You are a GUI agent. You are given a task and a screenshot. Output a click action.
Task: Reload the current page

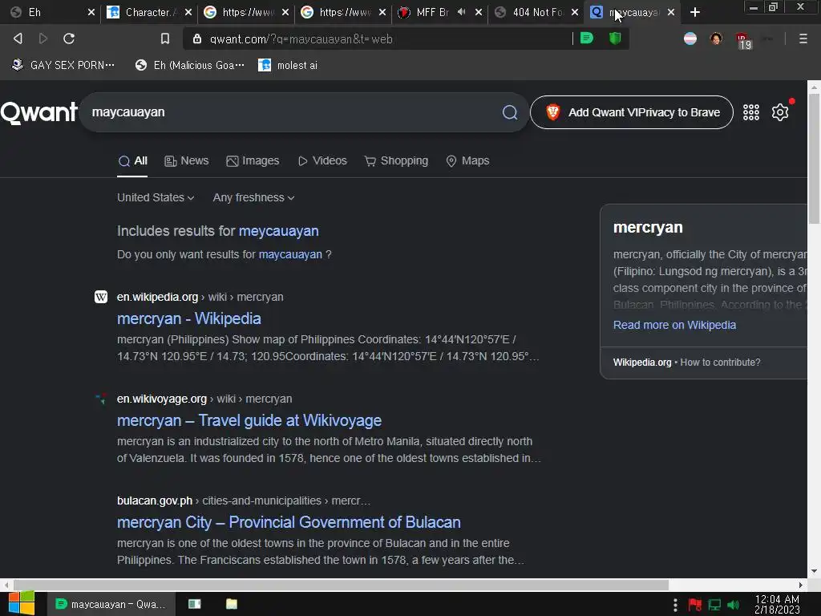coord(69,38)
